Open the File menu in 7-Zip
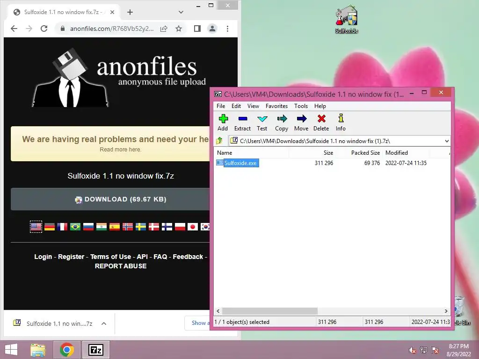Image resolution: width=479 pixels, height=359 pixels. [x=221, y=106]
